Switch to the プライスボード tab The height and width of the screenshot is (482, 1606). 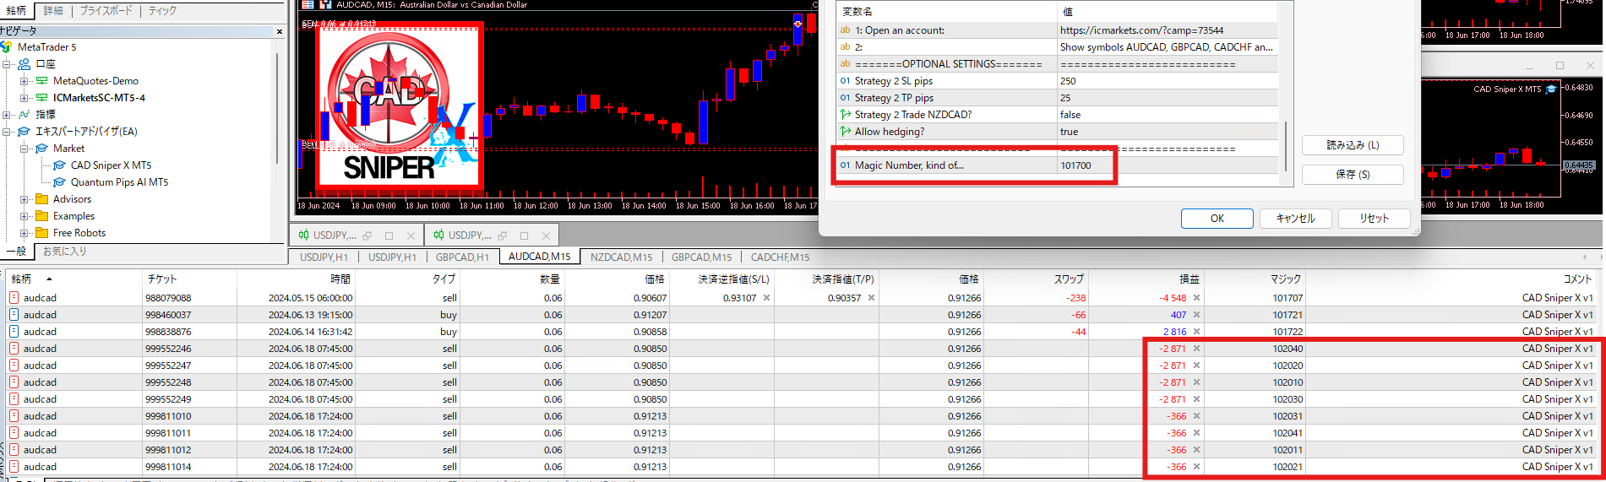tap(106, 11)
